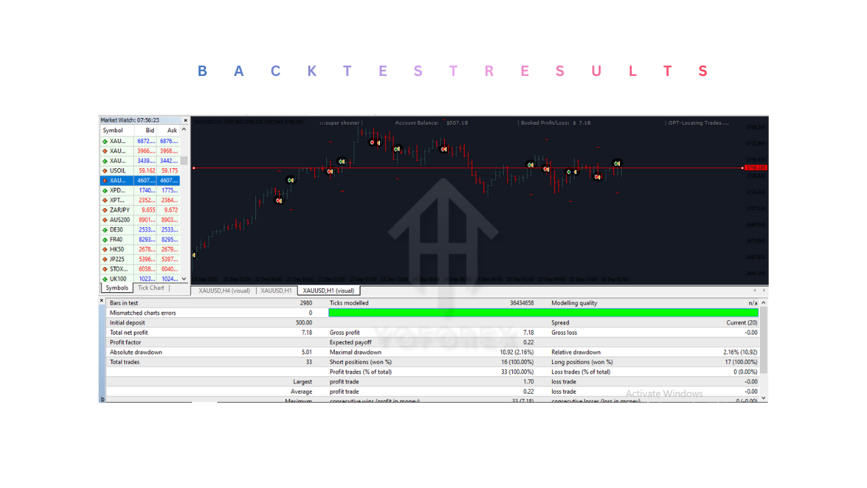Click the AUS200 down arrow icon
This screenshot has width=867, height=488.
pyautogui.click(x=105, y=220)
